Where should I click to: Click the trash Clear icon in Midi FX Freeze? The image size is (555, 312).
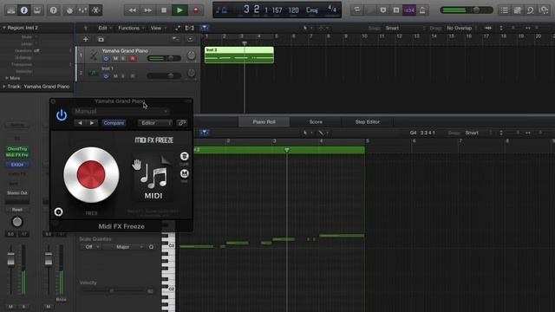click(184, 156)
